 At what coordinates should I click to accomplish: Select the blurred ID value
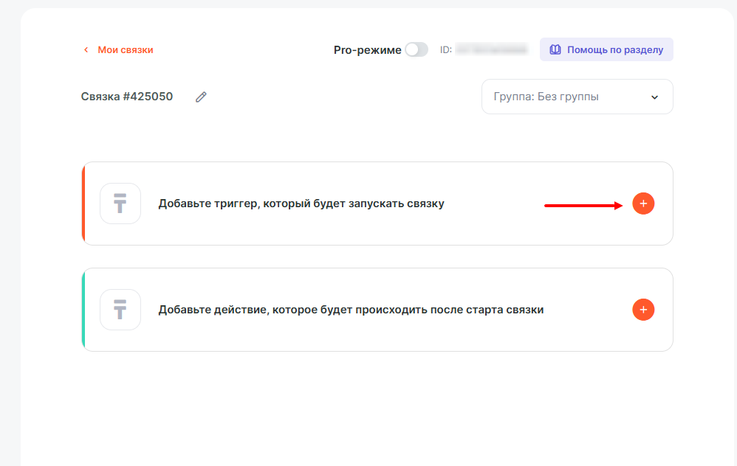tap(492, 50)
